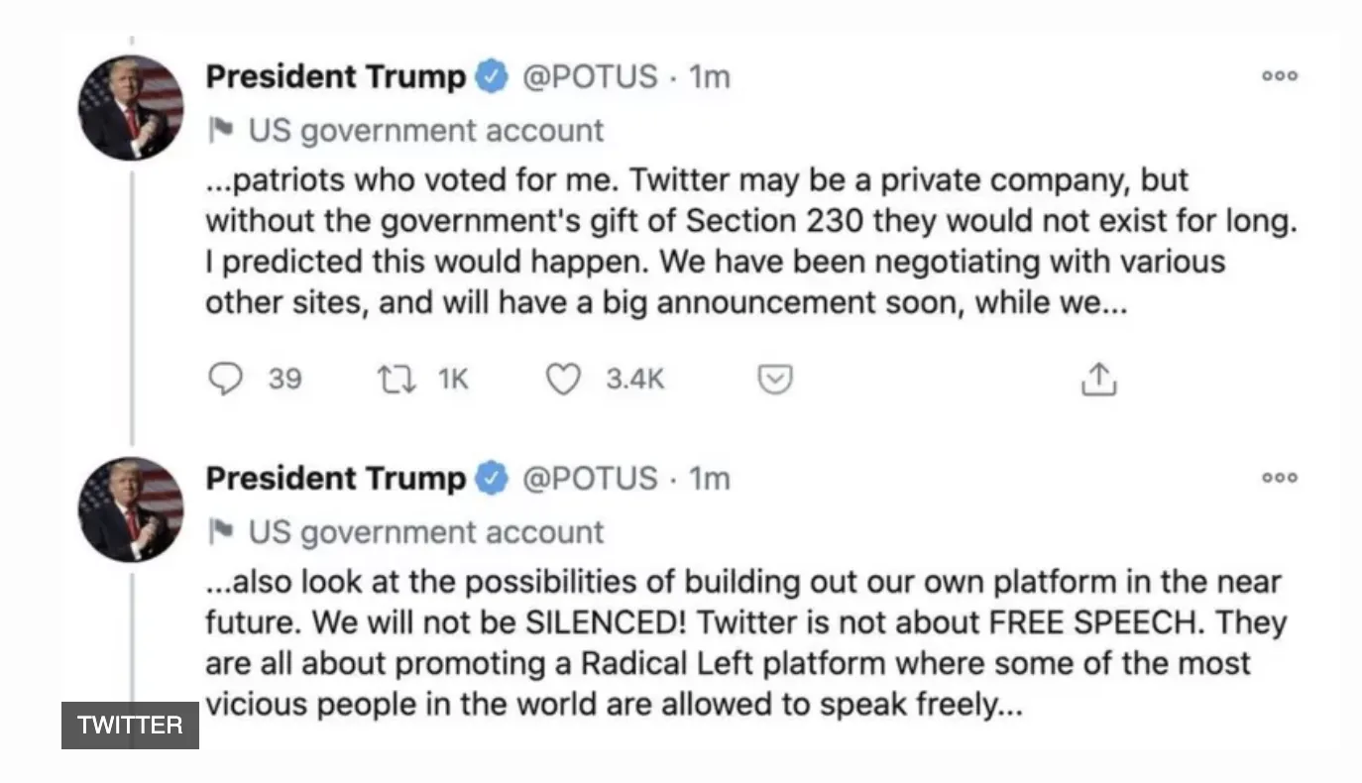Open the pocket save icon on first tweet
Image resolution: width=1362 pixels, height=783 pixels.
tap(775, 380)
